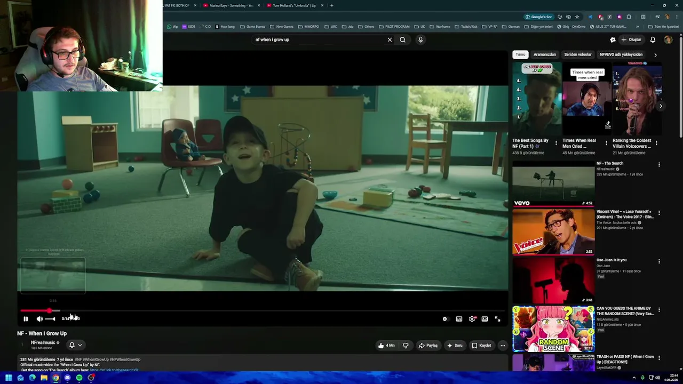Open the Vincent Vinel Lose Yourself video title
Screen dimensions: 683x384
pos(625,214)
